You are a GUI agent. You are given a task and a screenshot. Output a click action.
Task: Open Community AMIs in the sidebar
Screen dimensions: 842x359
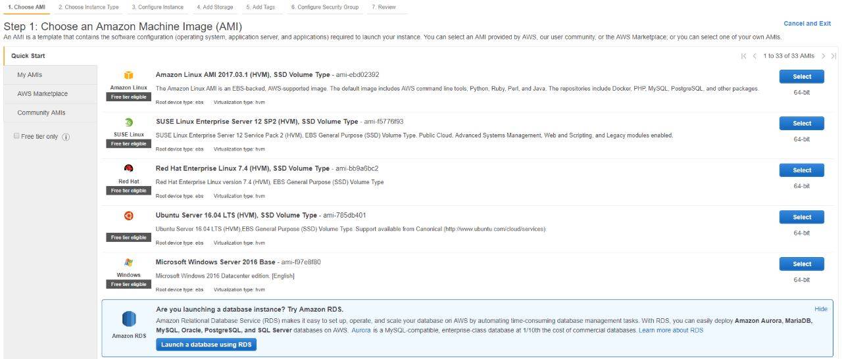[50, 112]
